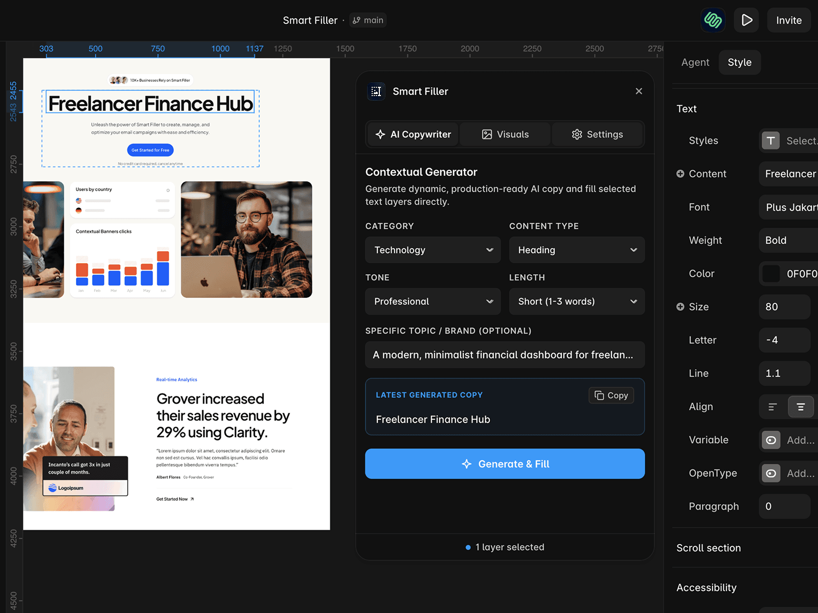Copy the latest generated copy
The height and width of the screenshot is (613, 818).
tap(611, 395)
